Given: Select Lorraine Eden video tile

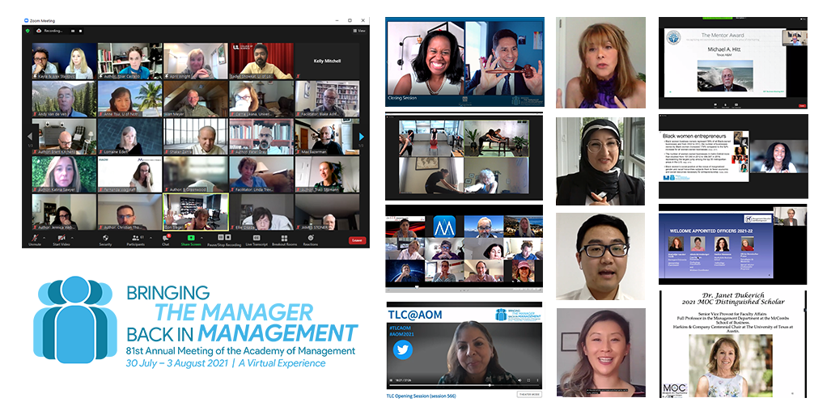Looking at the screenshot, I should tap(129, 137).
